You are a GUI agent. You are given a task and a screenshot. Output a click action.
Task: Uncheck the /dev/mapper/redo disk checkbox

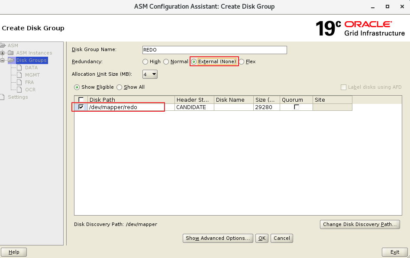click(81, 107)
